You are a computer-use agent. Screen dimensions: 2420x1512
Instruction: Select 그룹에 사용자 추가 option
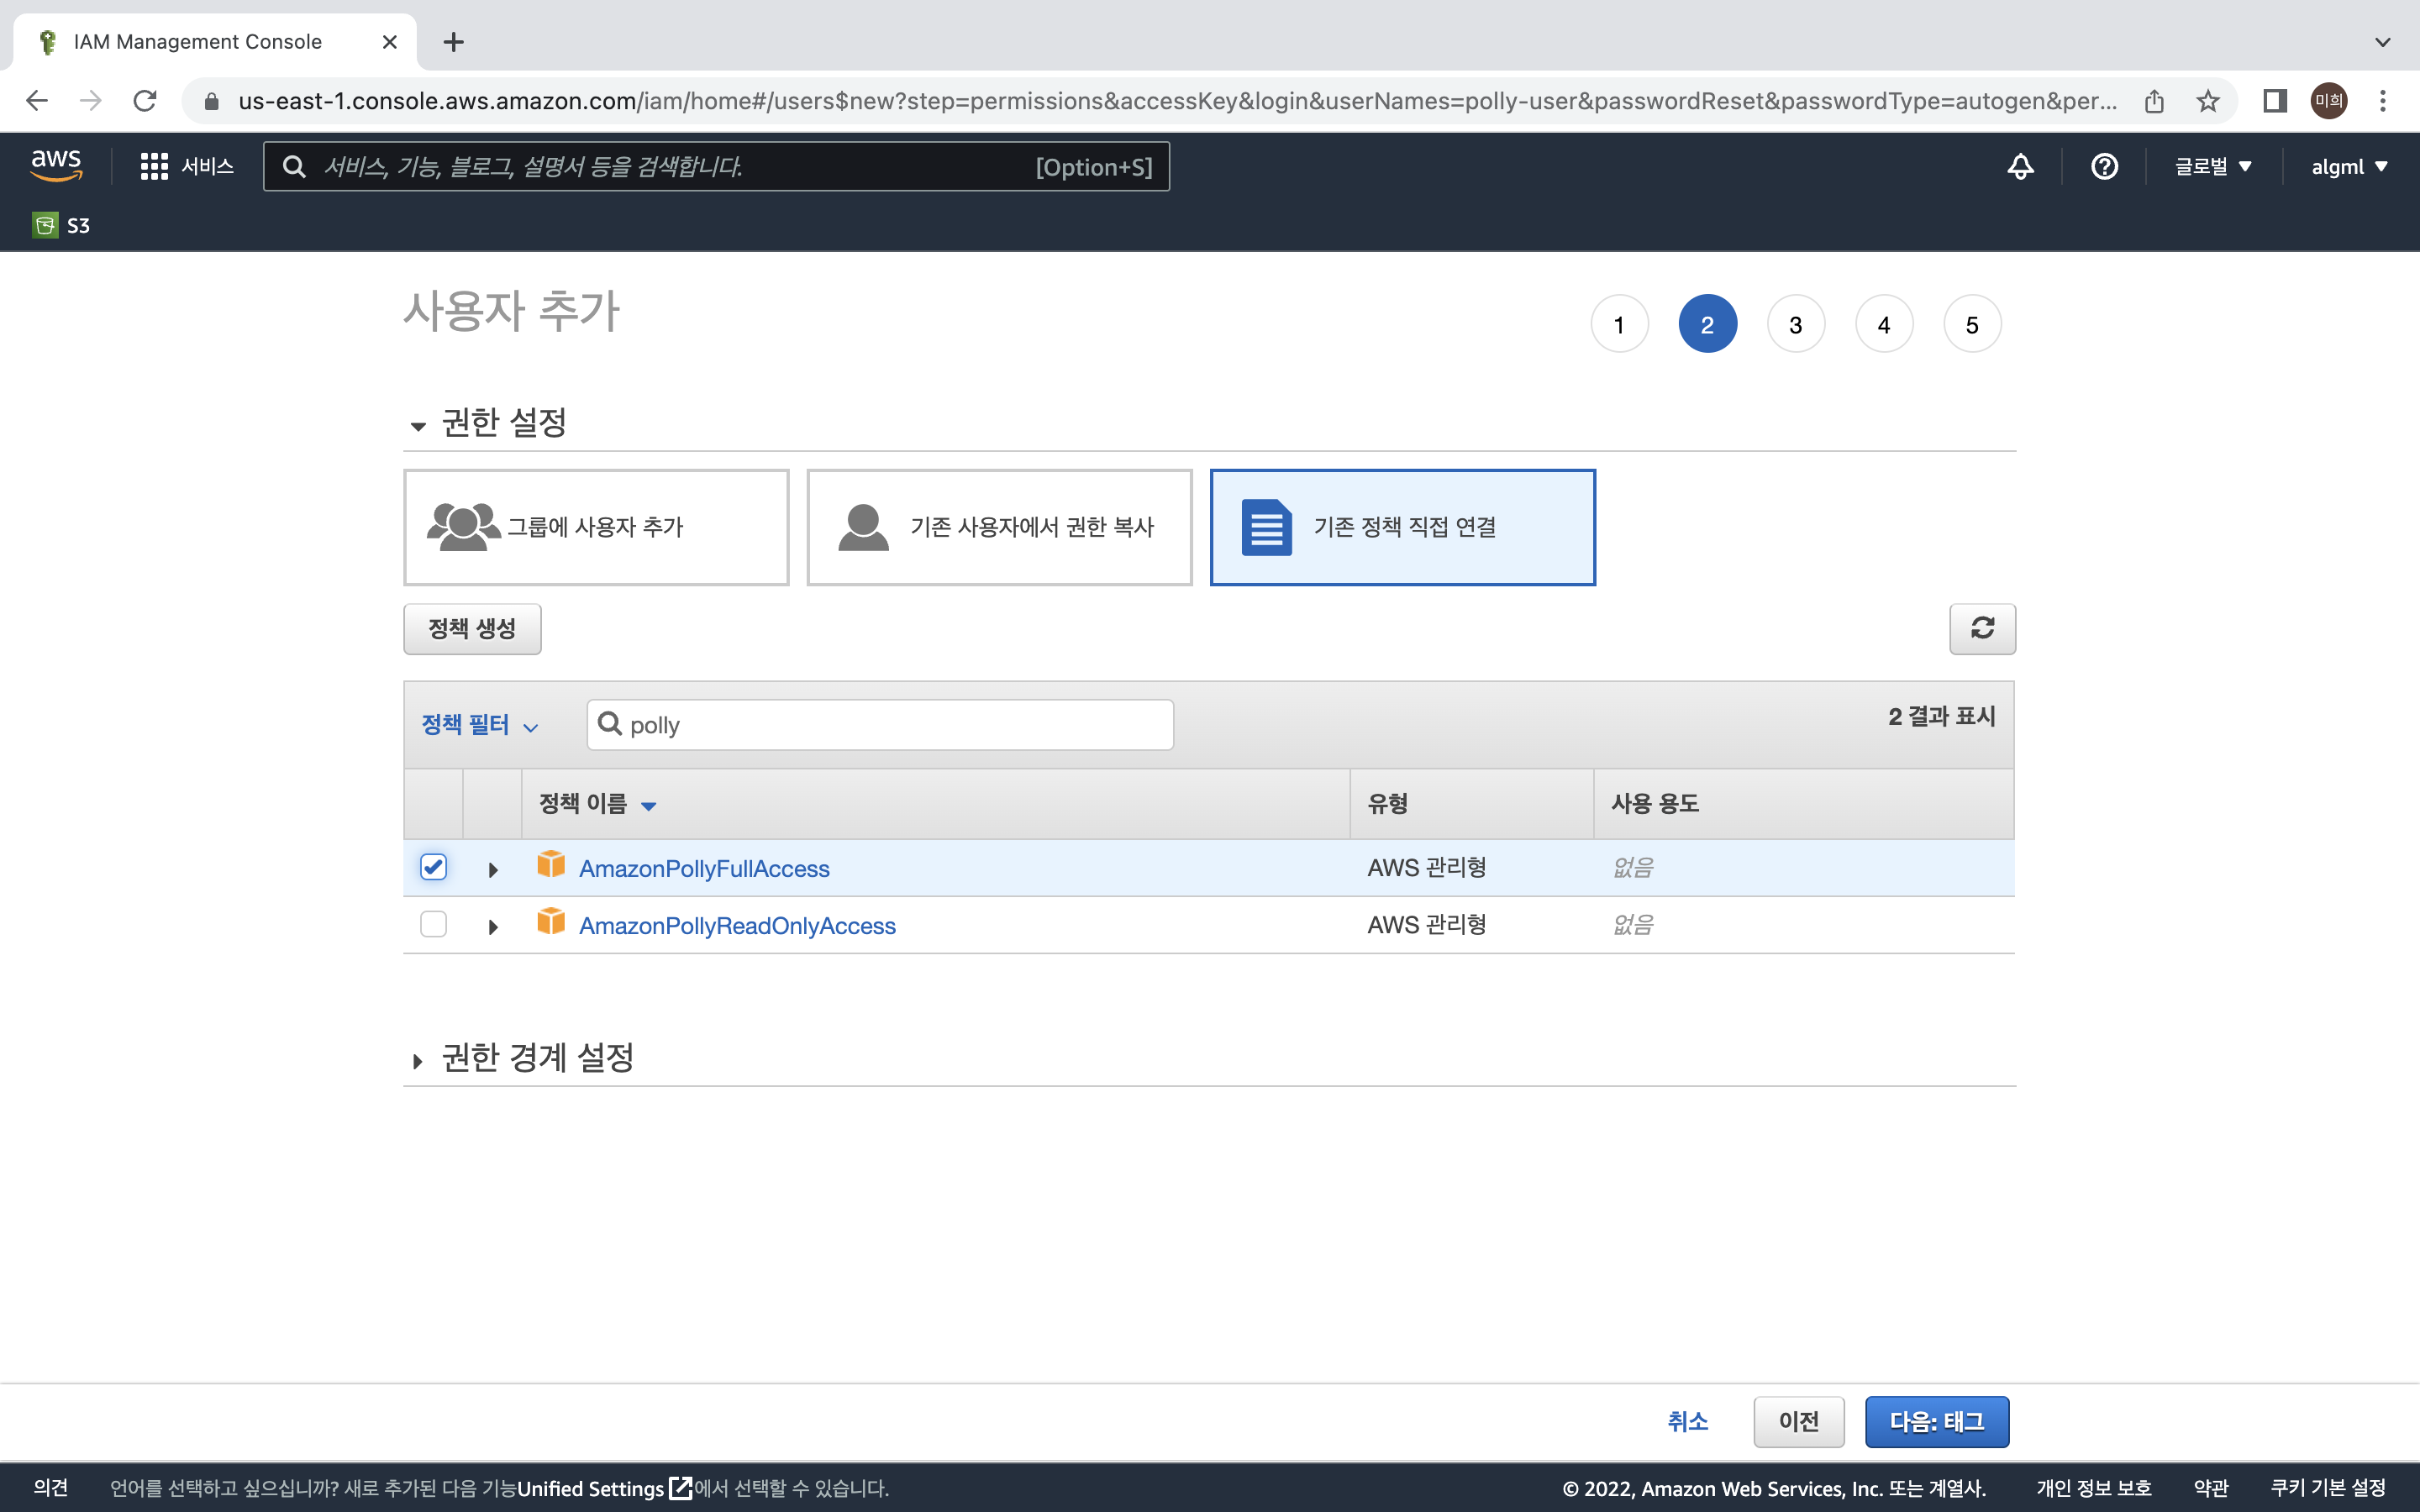click(596, 527)
